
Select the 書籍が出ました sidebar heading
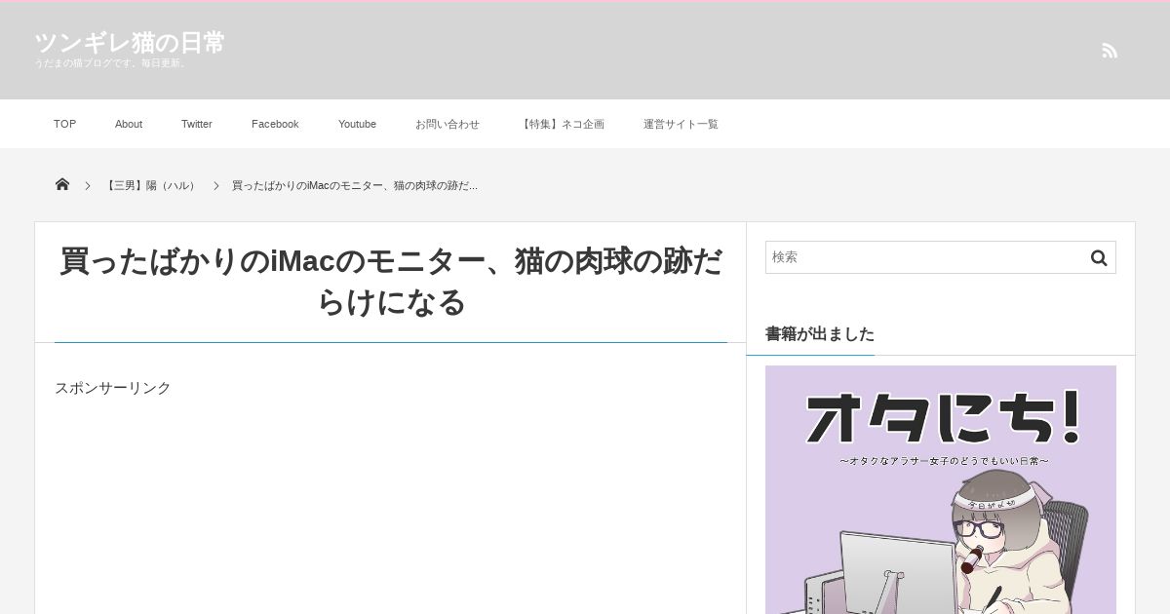tap(820, 333)
